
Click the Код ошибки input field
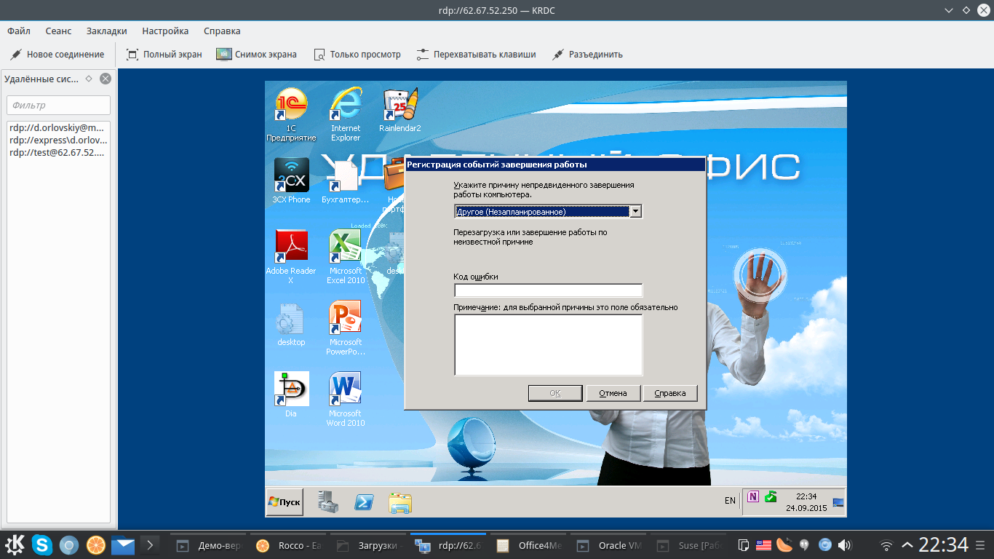tap(548, 290)
